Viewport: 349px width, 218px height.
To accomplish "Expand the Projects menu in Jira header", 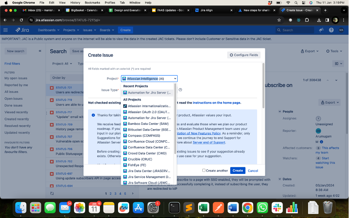I will click(x=71, y=30).
